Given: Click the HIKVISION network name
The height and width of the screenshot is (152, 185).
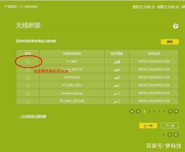Looking at the screenshot, I should [72, 77].
